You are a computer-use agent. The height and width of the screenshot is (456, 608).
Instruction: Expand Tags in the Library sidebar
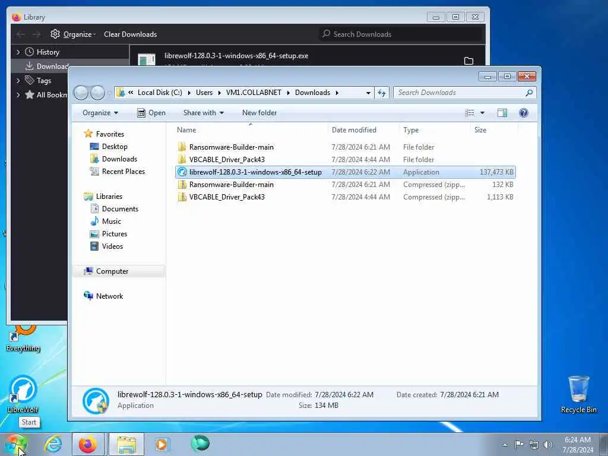pos(18,81)
